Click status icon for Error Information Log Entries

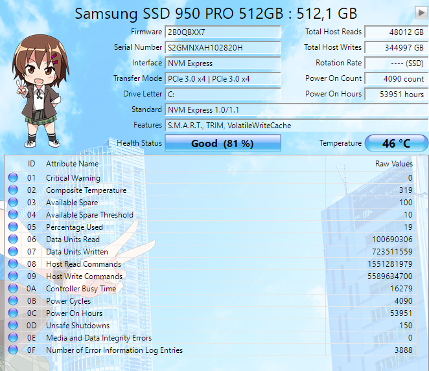[x=13, y=350]
